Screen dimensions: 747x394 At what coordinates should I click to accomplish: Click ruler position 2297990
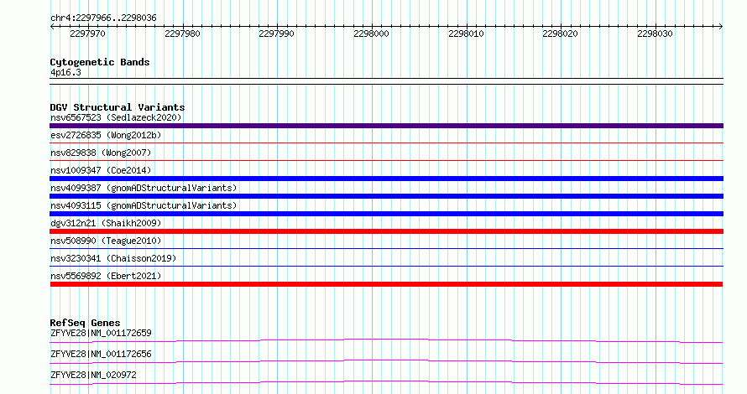click(x=277, y=34)
